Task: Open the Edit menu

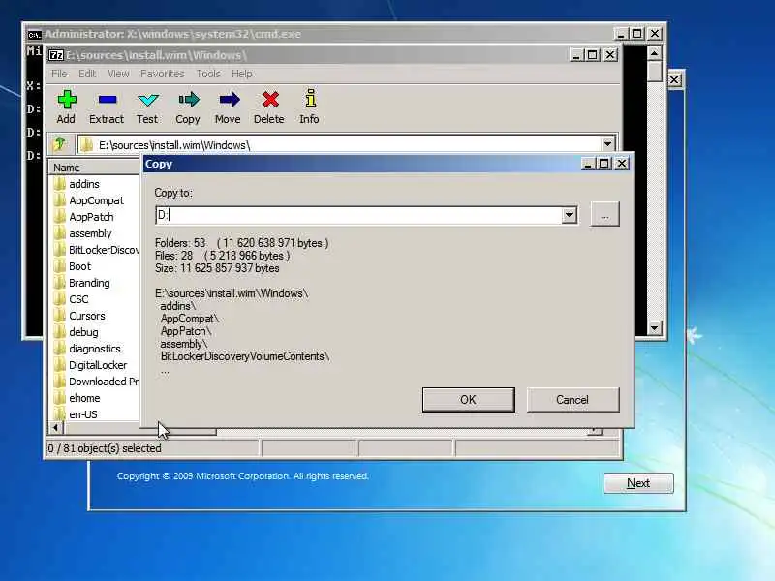Action: (87, 74)
